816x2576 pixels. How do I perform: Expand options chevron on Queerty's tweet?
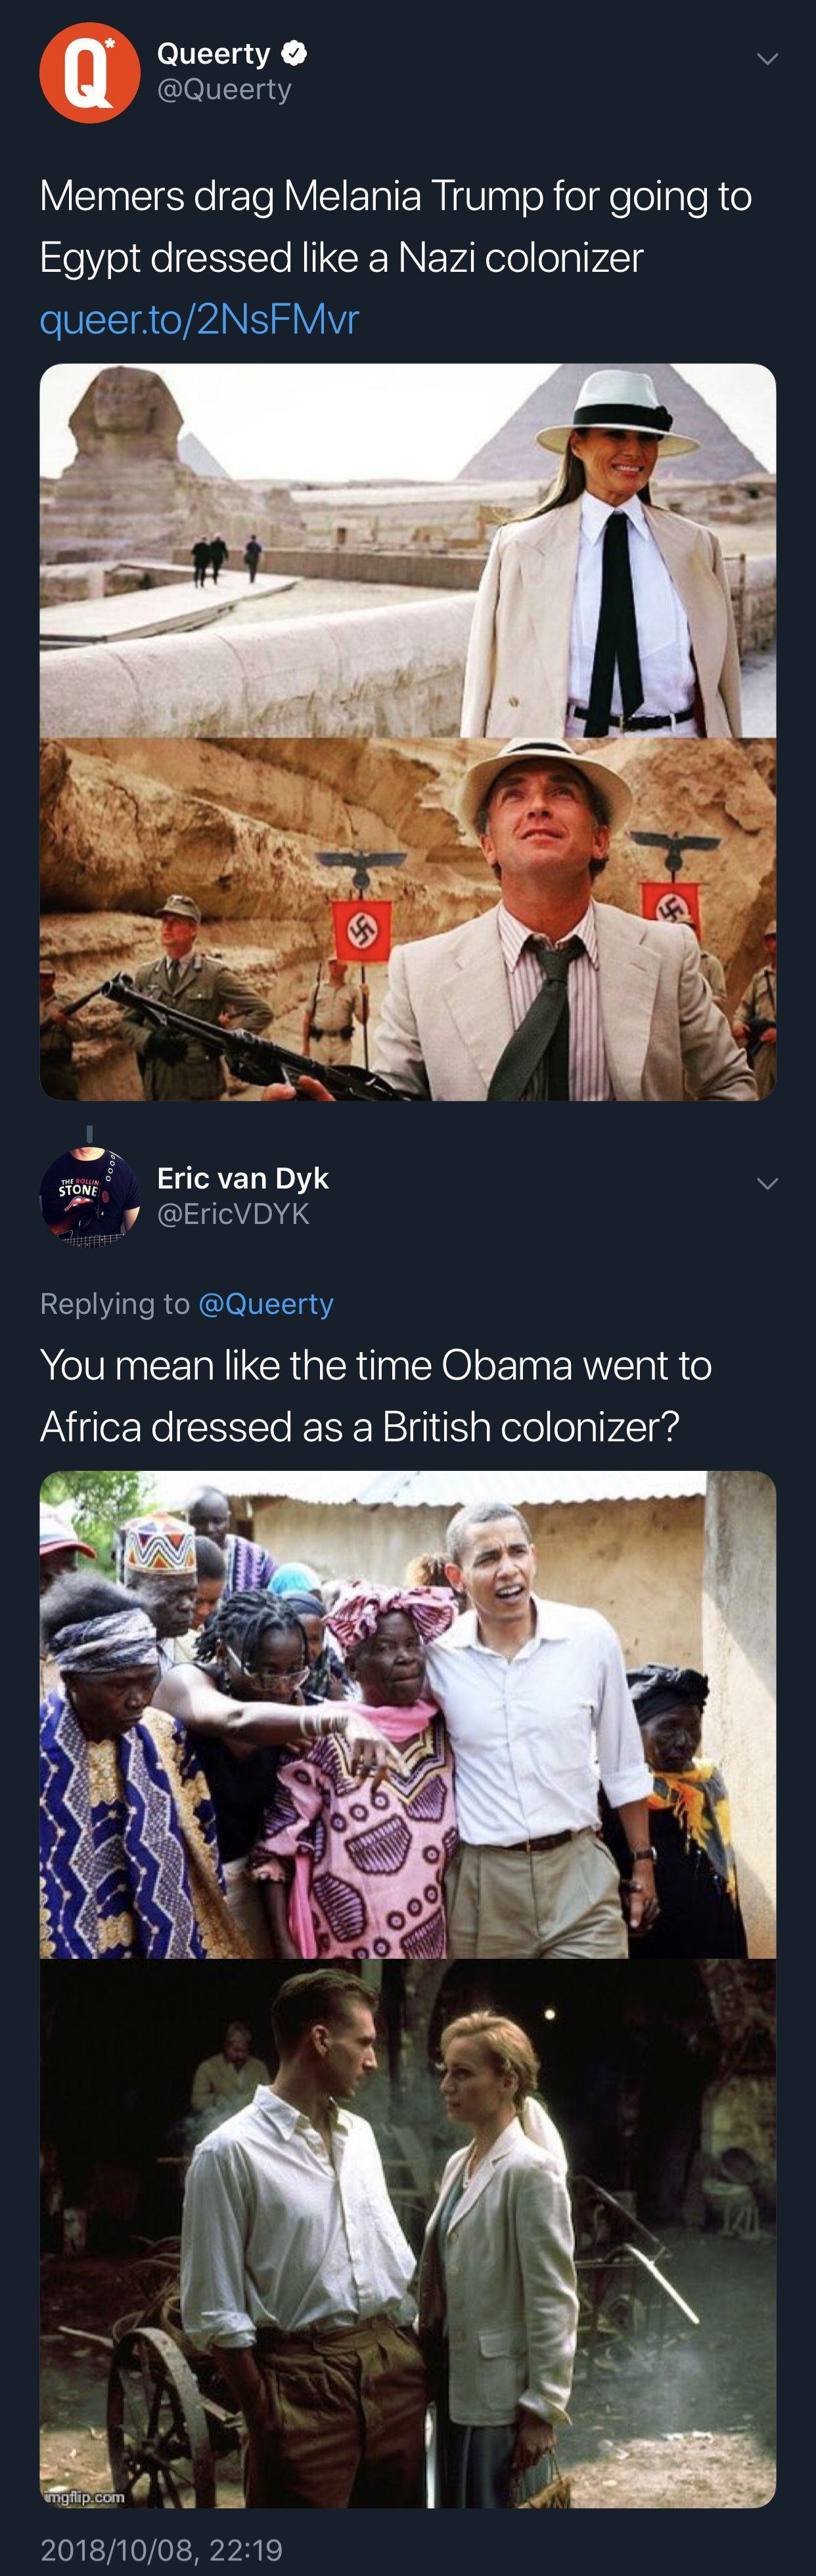[x=766, y=59]
